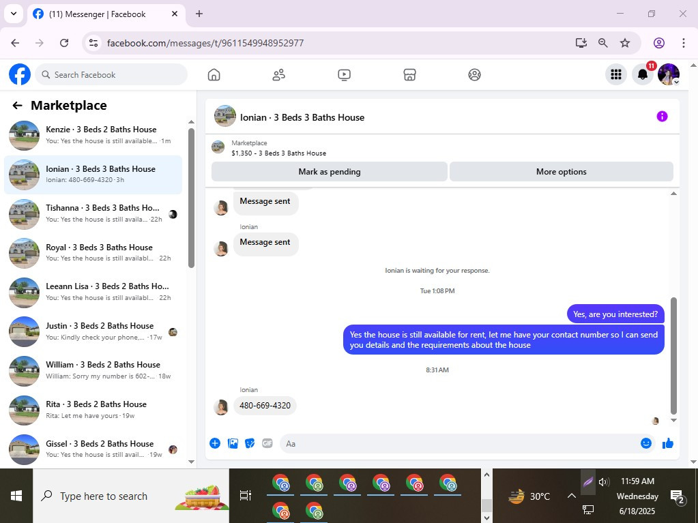Open the Video (Watch) icon
698x523 pixels.
pyautogui.click(x=344, y=75)
